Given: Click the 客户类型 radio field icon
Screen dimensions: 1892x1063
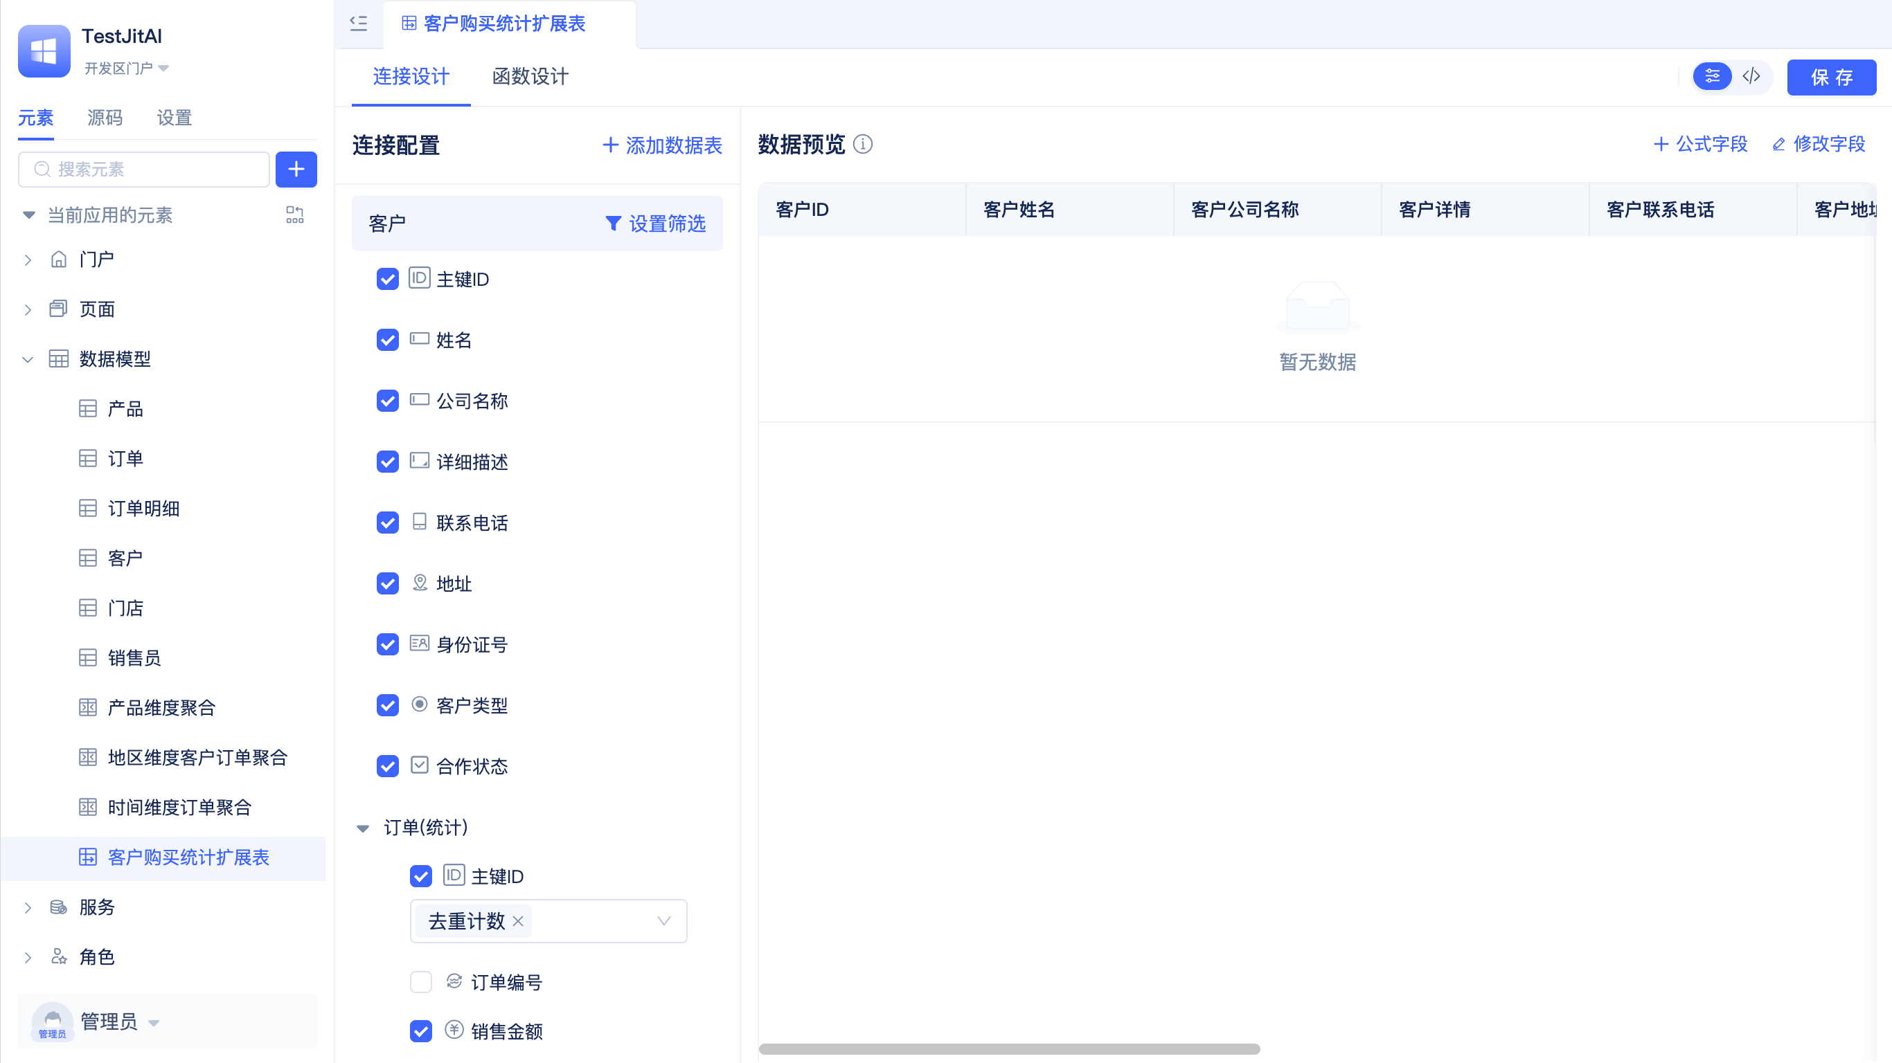Looking at the screenshot, I should pos(420,705).
